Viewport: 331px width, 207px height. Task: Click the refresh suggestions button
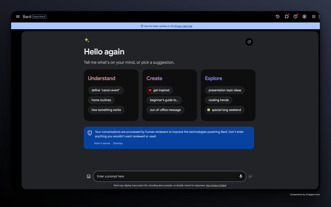pyautogui.click(x=249, y=42)
